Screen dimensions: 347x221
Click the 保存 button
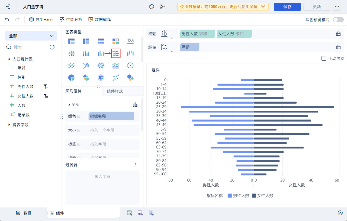[287, 7]
